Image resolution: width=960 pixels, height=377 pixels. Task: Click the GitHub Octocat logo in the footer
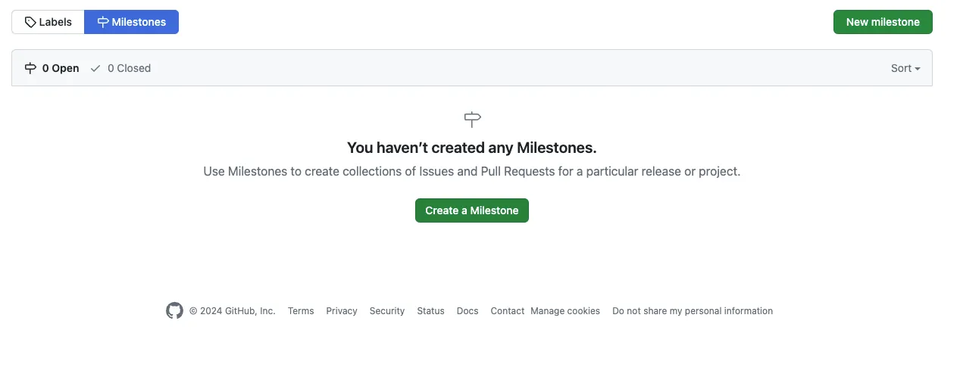[x=174, y=311]
